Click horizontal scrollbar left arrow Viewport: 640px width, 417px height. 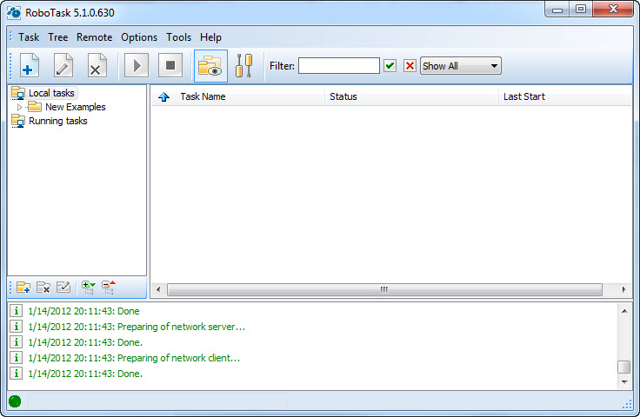(158, 289)
